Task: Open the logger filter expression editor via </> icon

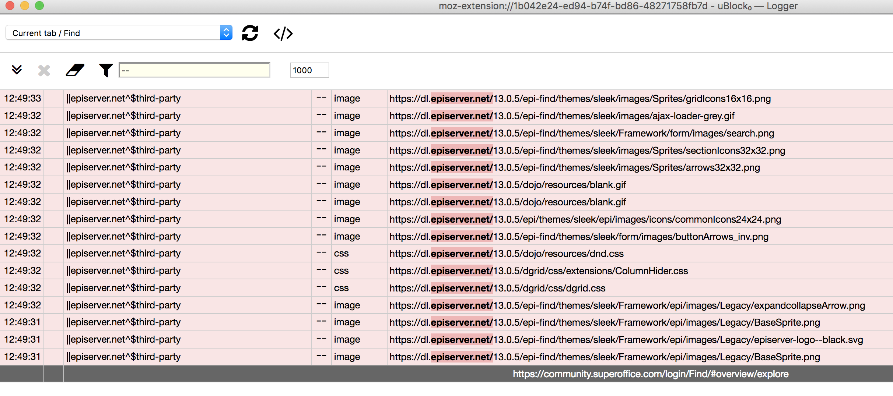Action: tap(283, 33)
